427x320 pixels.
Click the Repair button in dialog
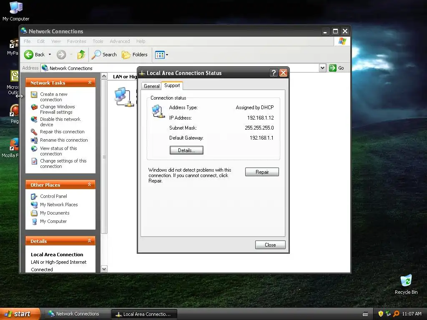pos(262,172)
